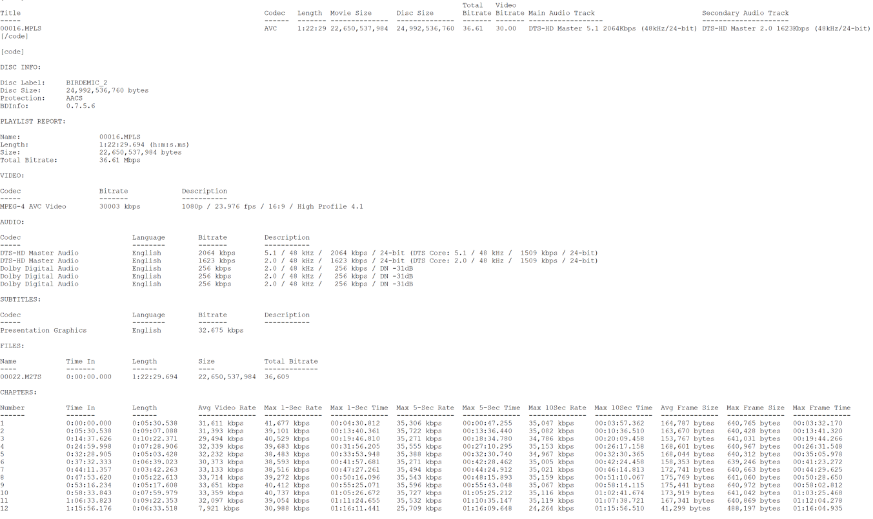
Task: Click the VIDEO: section heading
Action: (12, 176)
